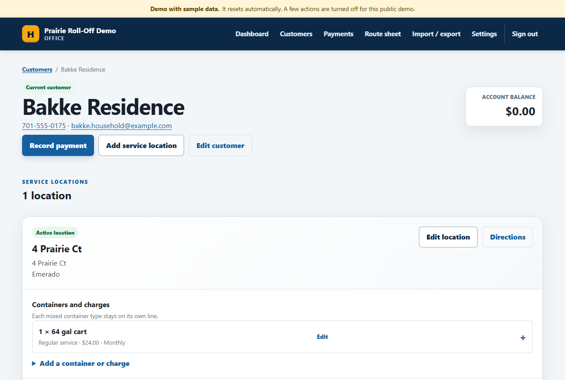Click 'Bakke Residence' in the breadcrumb
The image size is (565, 380).
83,69
